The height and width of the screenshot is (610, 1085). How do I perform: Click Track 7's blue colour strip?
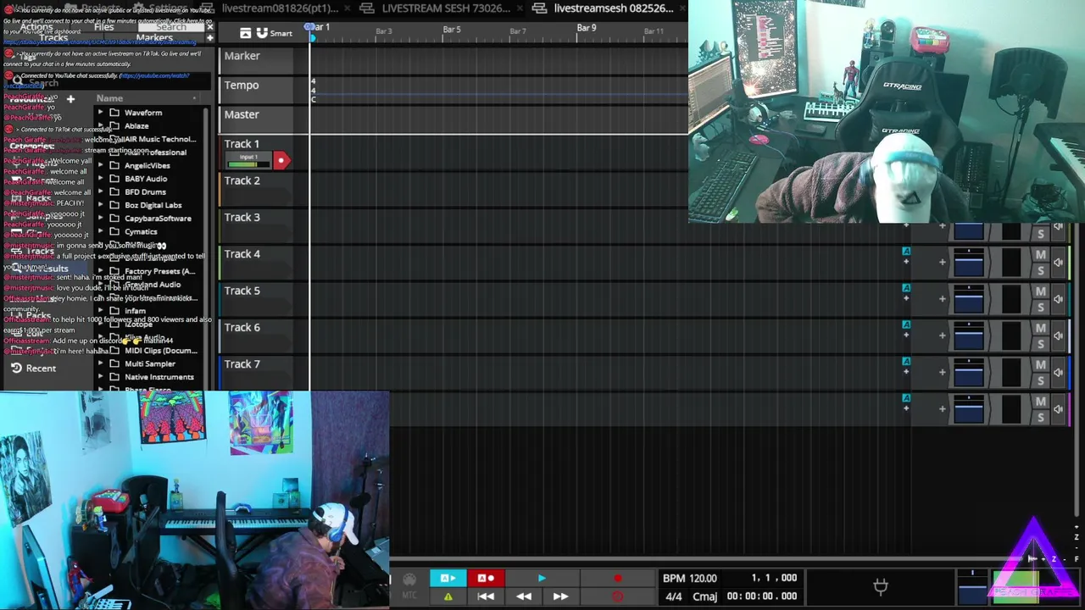click(x=1069, y=372)
